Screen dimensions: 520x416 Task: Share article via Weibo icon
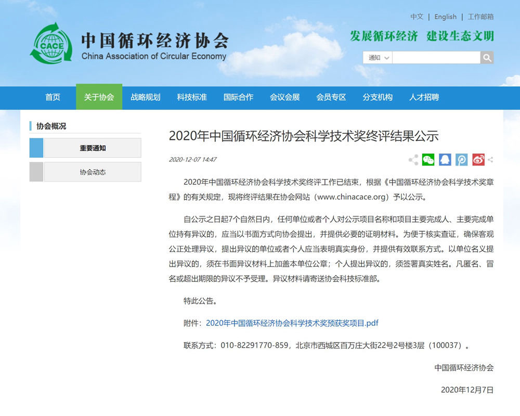pyautogui.click(x=478, y=160)
